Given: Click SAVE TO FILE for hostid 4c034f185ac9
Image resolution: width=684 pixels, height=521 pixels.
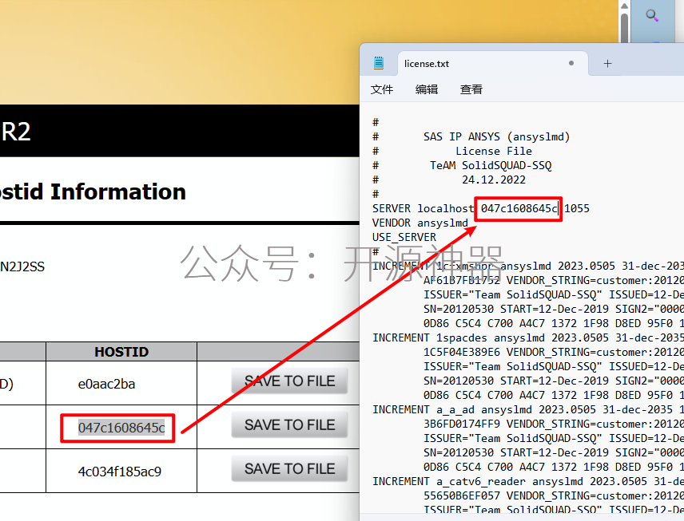Looking at the screenshot, I should 289,468.
